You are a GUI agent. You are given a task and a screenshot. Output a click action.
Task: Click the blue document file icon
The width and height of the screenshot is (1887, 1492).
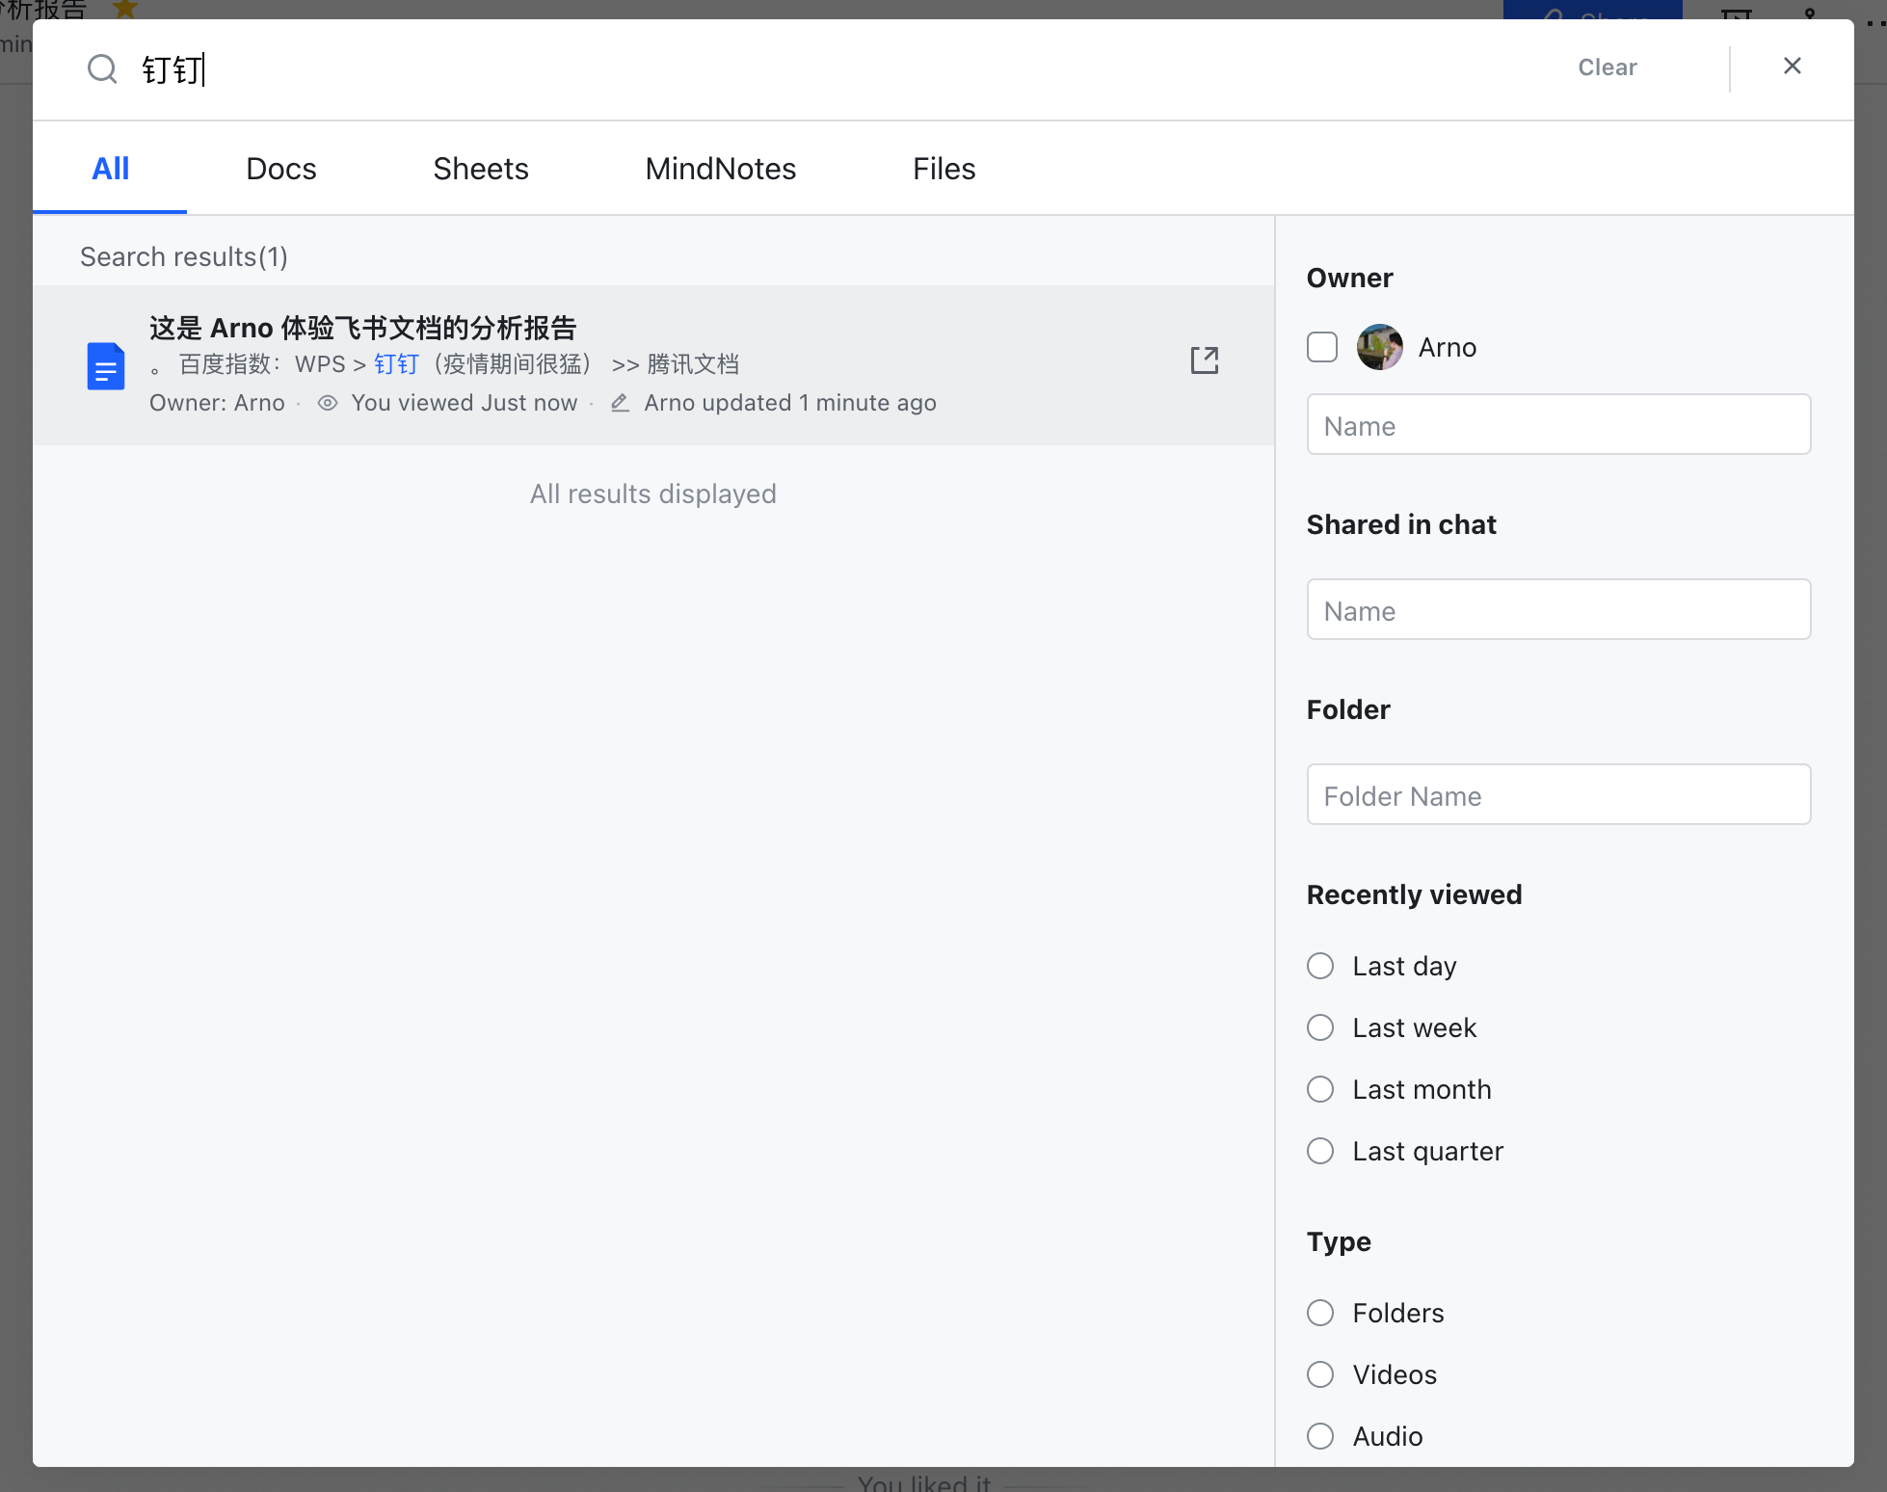(x=106, y=366)
